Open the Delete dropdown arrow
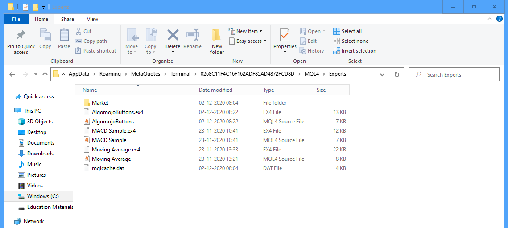 (173, 52)
